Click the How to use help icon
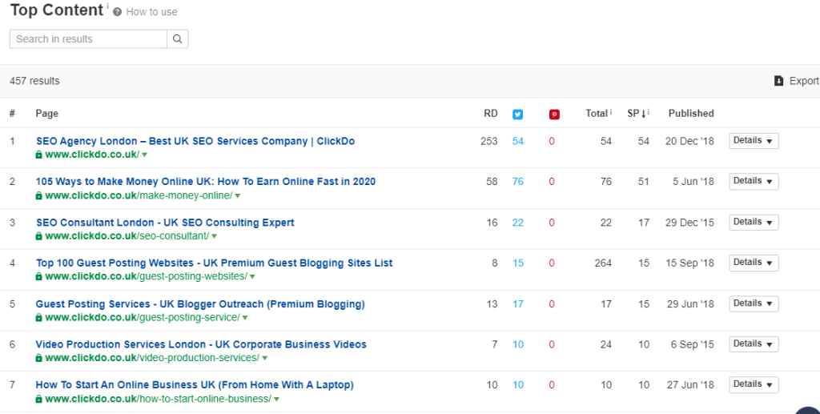Image resolution: width=820 pixels, height=414 pixels. (x=117, y=12)
